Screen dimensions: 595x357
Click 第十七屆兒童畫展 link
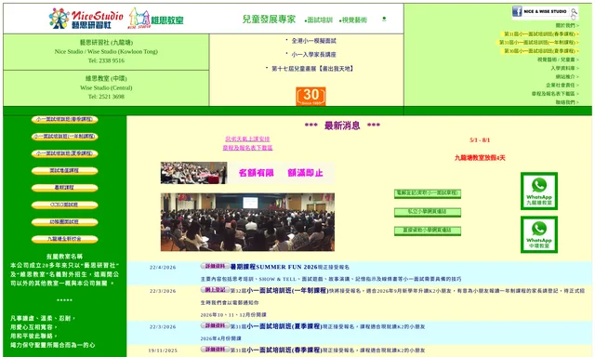312,69
